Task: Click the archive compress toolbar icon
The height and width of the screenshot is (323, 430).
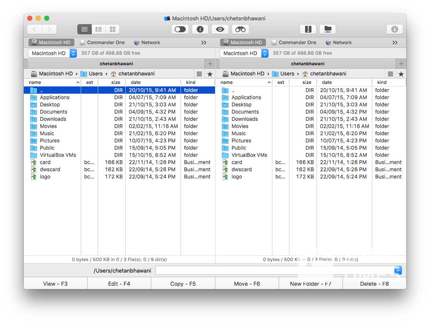Action: (308, 29)
